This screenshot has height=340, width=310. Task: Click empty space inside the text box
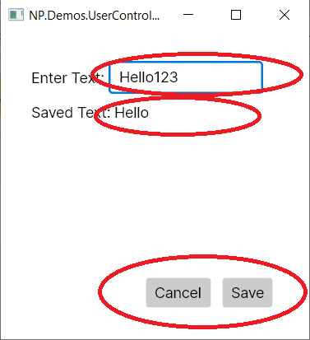click(x=220, y=77)
